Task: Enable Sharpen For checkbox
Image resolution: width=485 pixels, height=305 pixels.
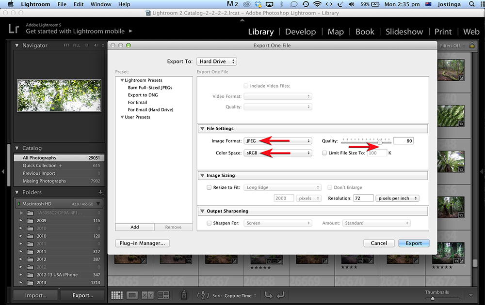Action: click(209, 223)
